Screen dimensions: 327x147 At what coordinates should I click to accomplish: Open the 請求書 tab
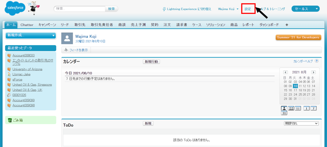181,25
